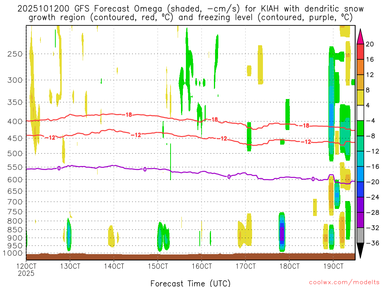383x287 pixels.
Task: Select the green swatch between -4 and -8
Action: point(360,129)
